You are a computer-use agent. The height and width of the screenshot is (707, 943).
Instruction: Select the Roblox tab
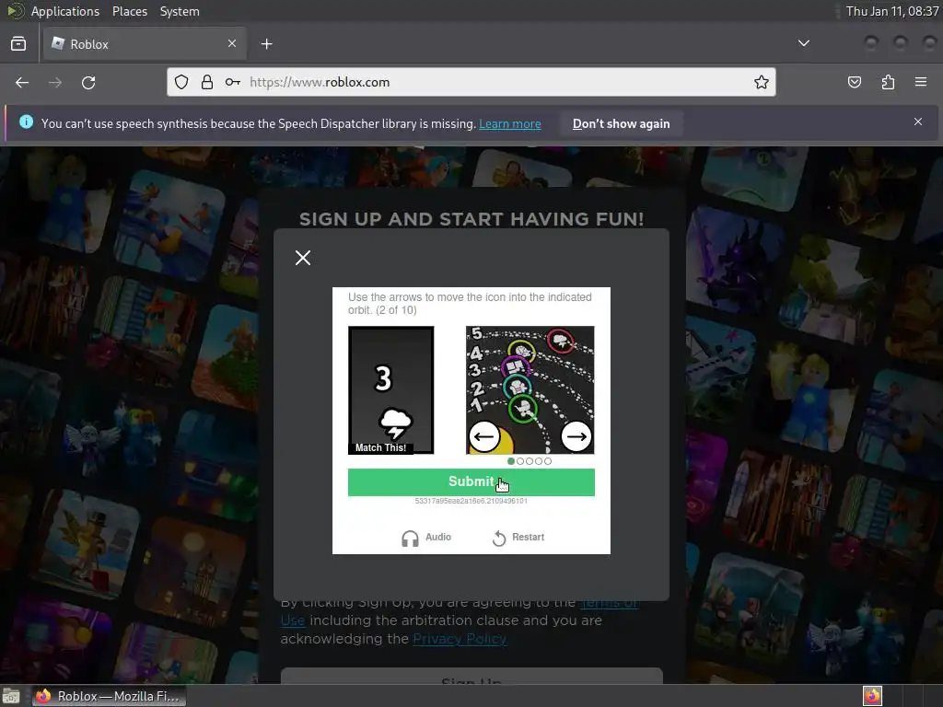143,44
